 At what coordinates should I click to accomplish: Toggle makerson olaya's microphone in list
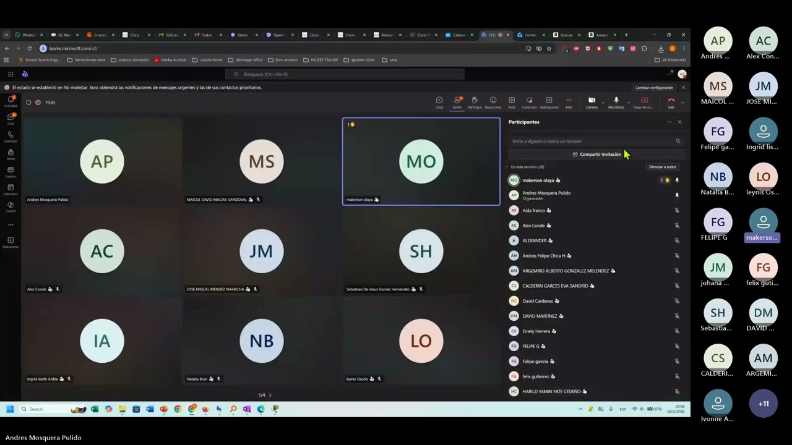pos(677,180)
